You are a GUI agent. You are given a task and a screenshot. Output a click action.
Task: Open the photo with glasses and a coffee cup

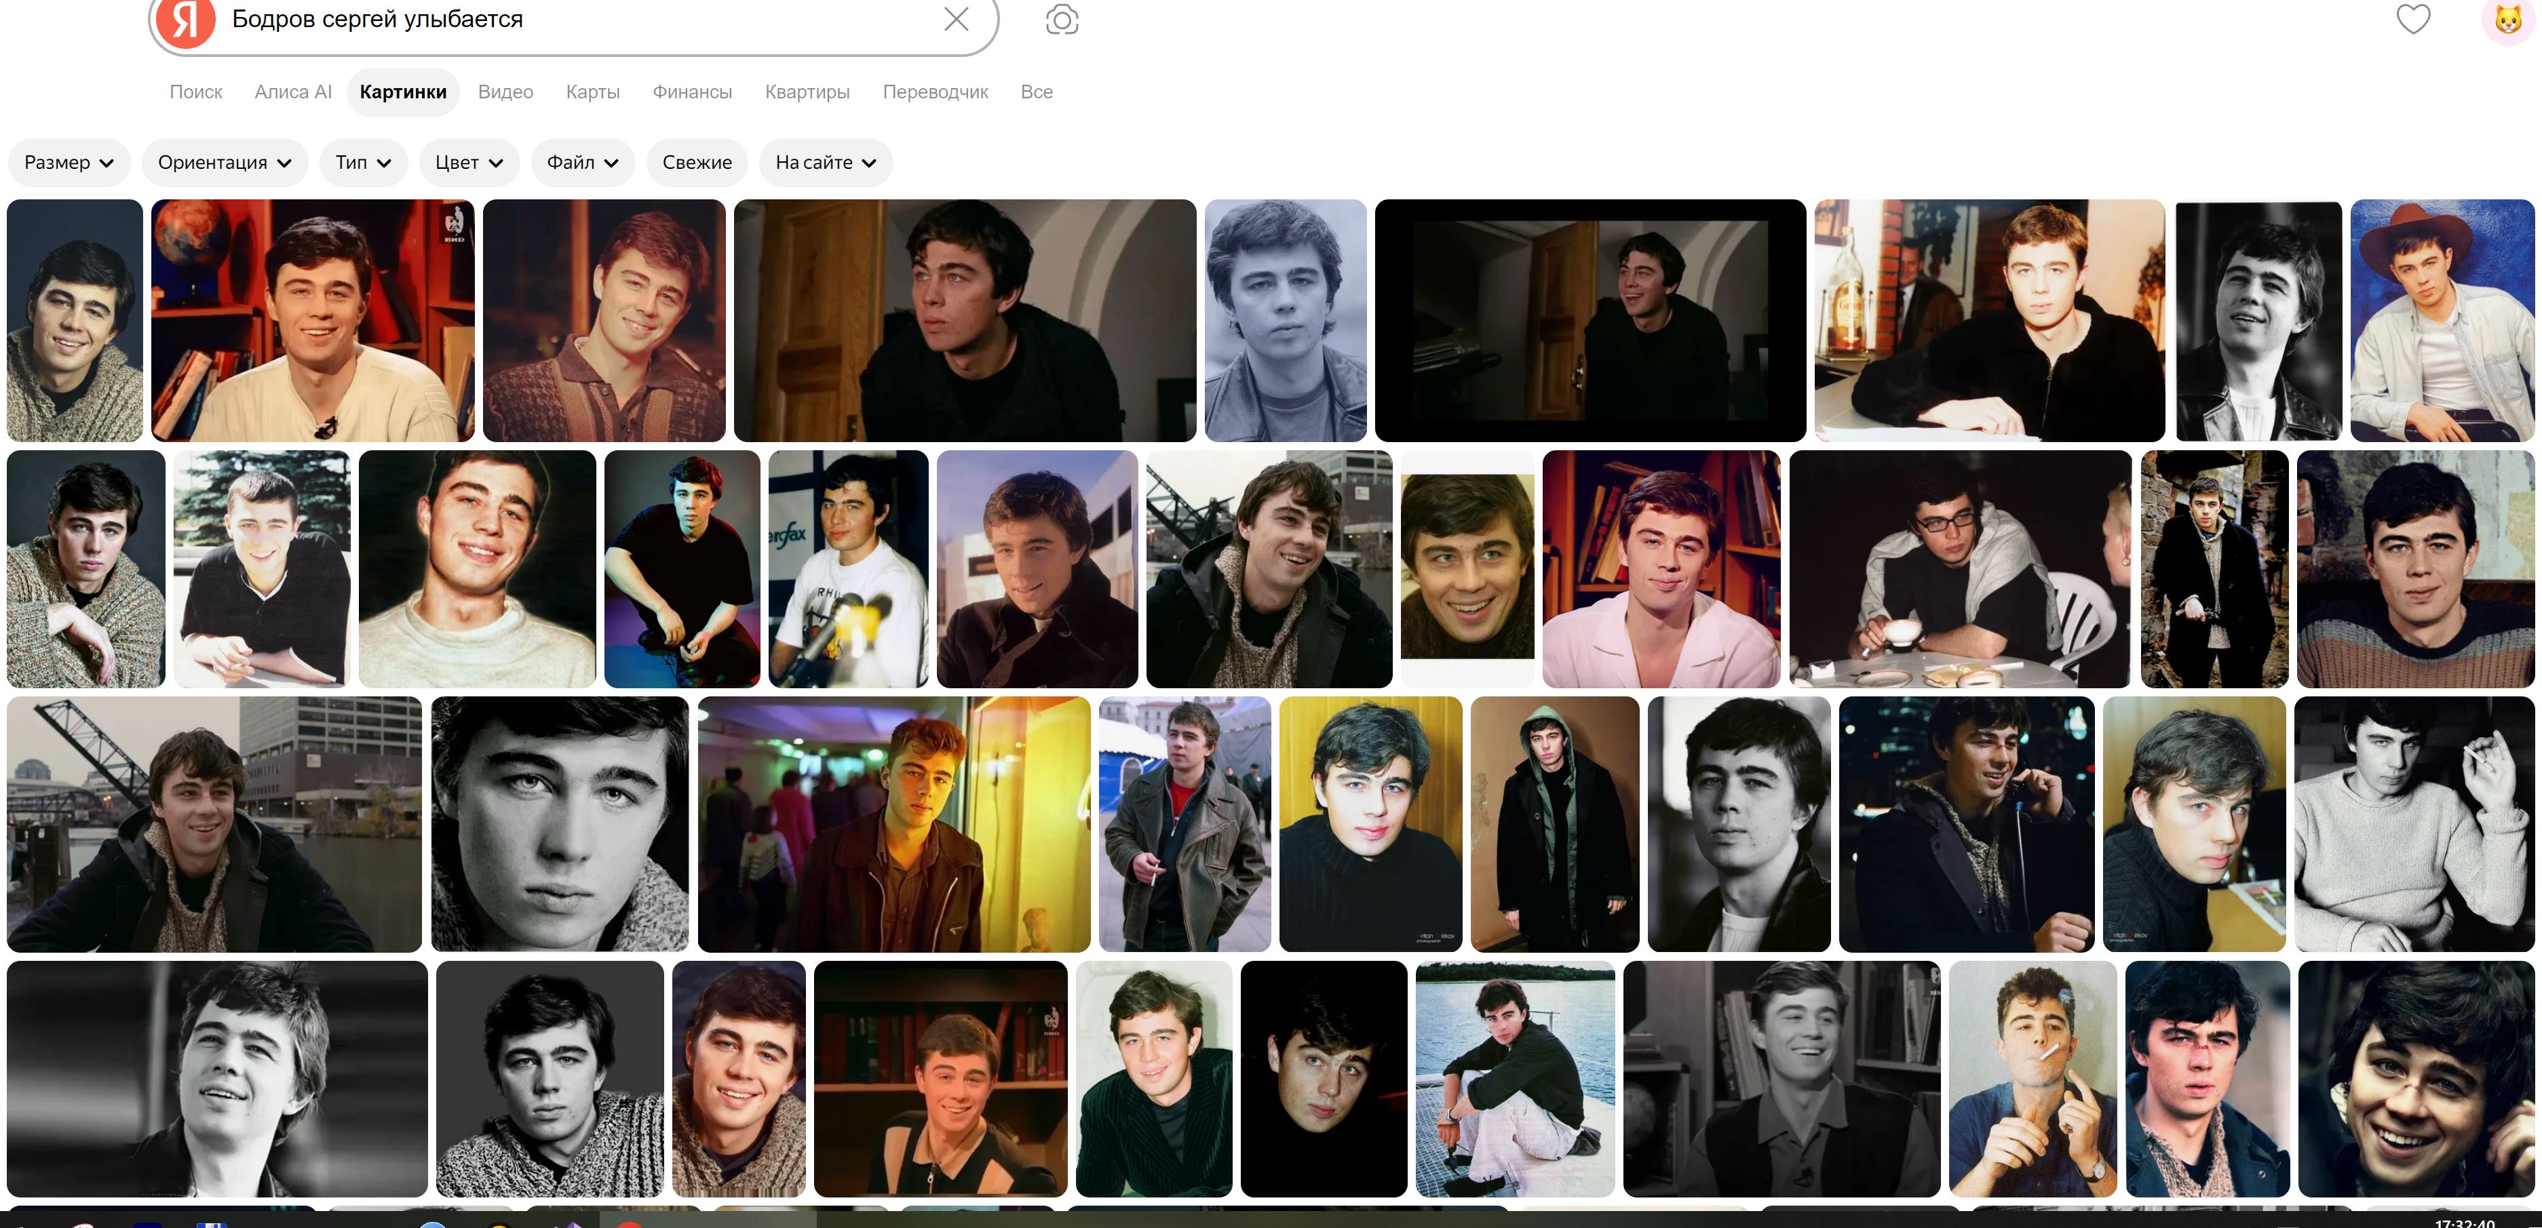coord(1961,569)
